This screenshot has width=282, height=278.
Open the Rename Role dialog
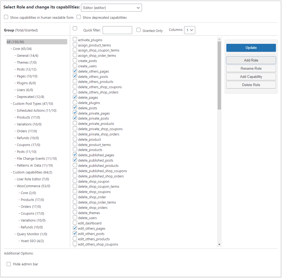point(251,68)
